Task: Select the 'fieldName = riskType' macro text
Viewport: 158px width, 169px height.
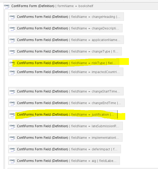Action: point(88,63)
